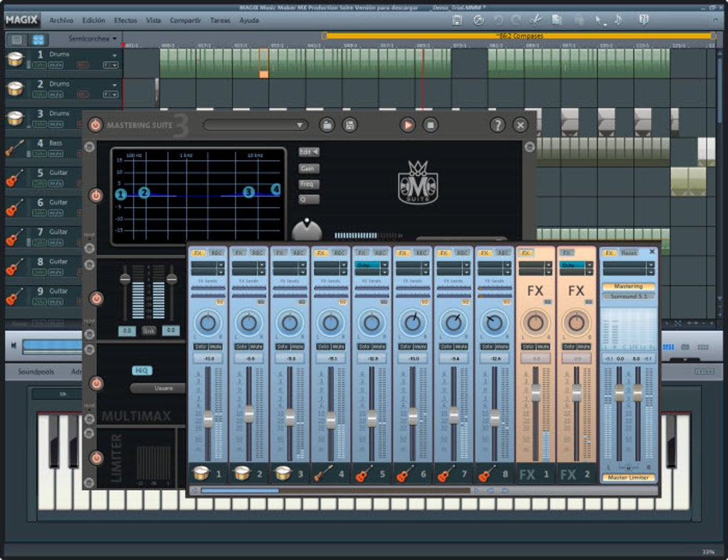Click EQ node 1 on the graph

click(x=121, y=194)
